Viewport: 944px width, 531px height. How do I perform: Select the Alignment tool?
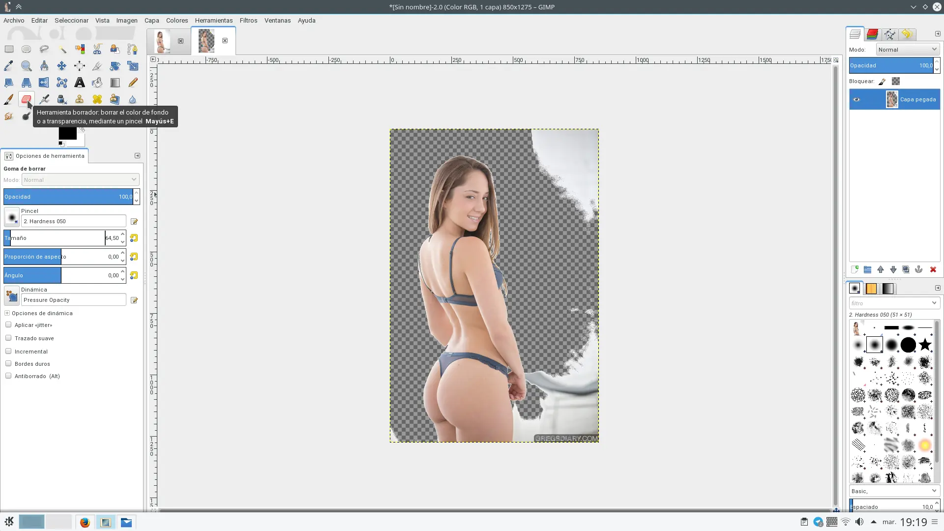[80, 66]
